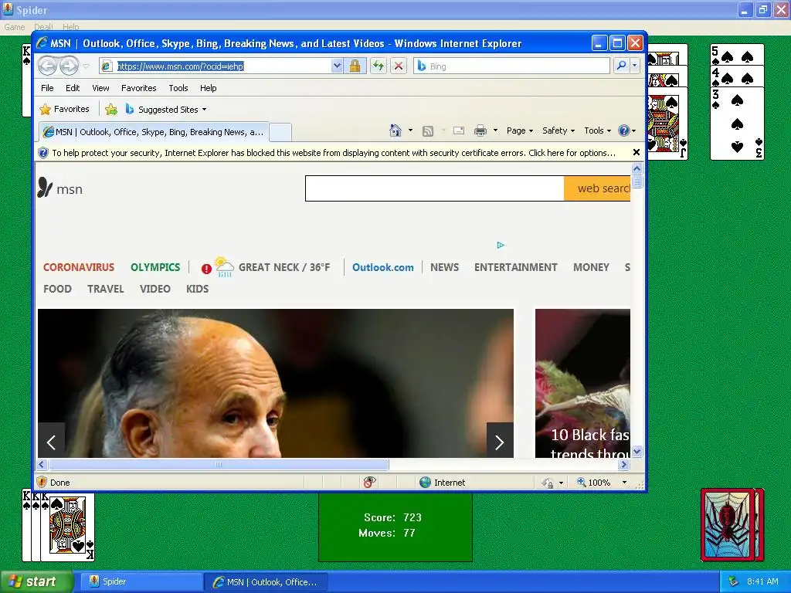This screenshot has width=791, height=593.
Task: Open the Edit menu
Action: (x=73, y=88)
